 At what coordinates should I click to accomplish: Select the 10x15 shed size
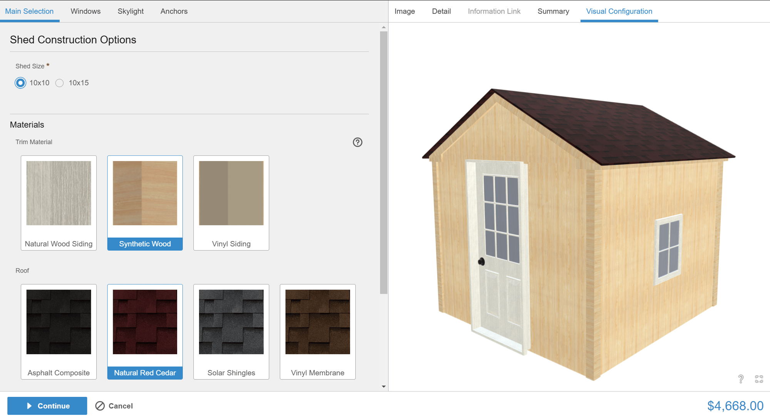59,83
